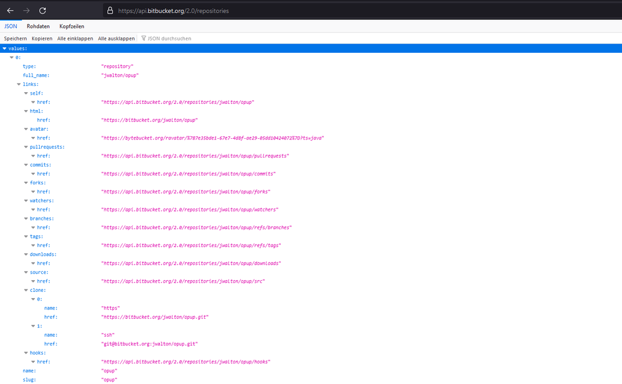Open the Kopfzeilen tab
The width and height of the screenshot is (622, 384).
coord(72,26)
